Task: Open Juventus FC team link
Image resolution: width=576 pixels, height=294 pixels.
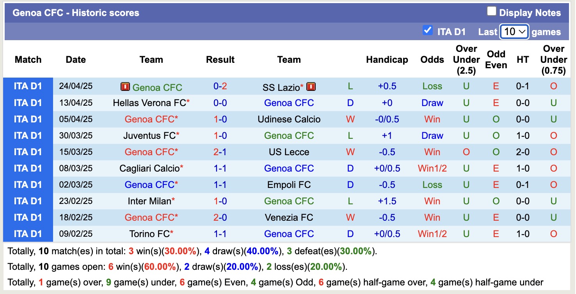Action: point(149,136)
